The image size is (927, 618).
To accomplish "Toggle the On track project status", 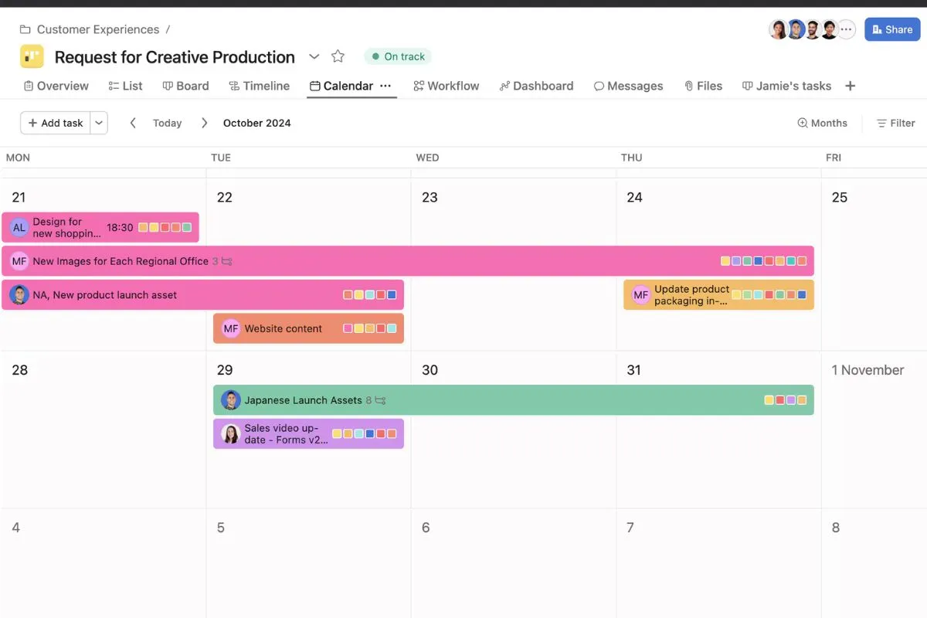I will pos(397,56).
